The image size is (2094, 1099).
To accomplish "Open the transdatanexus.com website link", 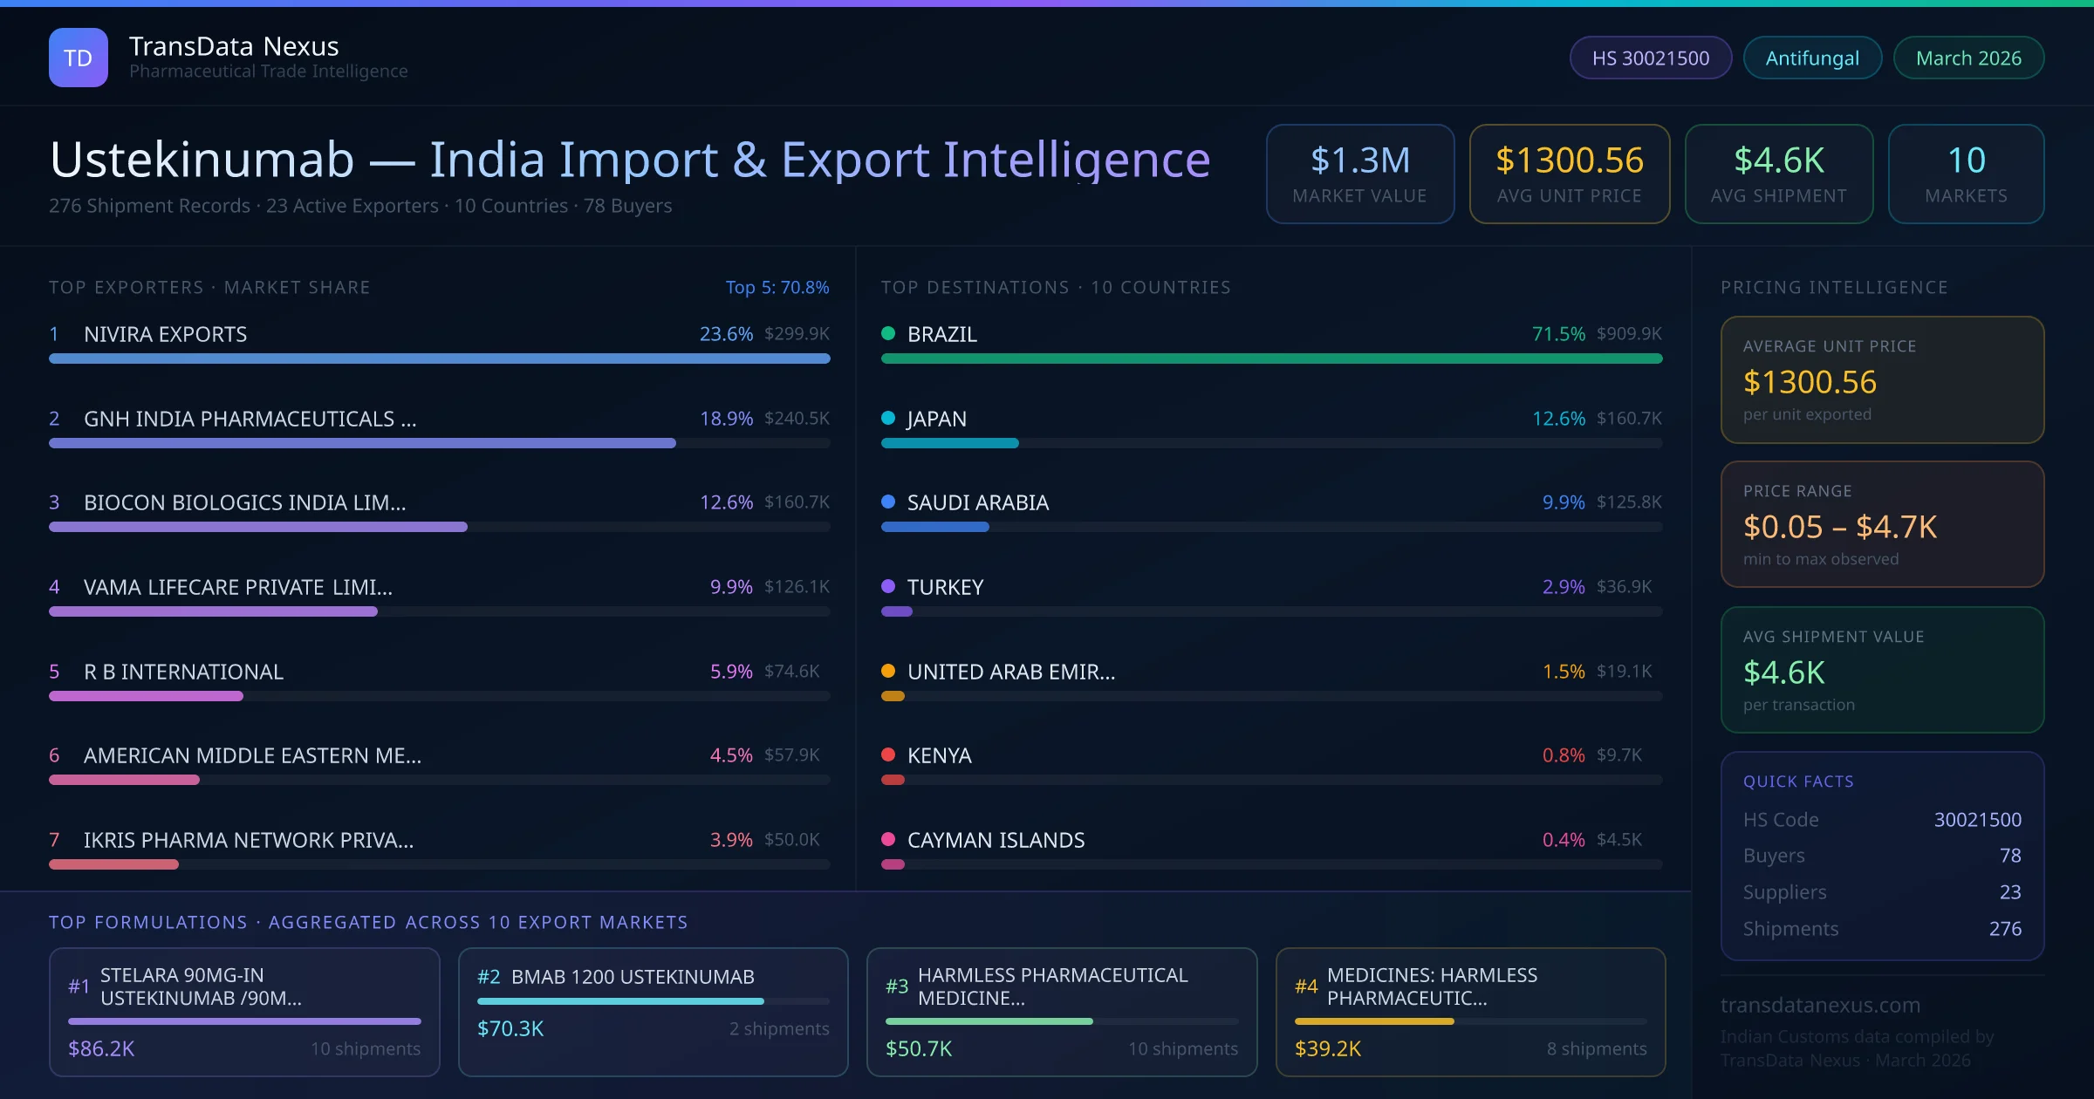I will click(x=1820, y=1005).
